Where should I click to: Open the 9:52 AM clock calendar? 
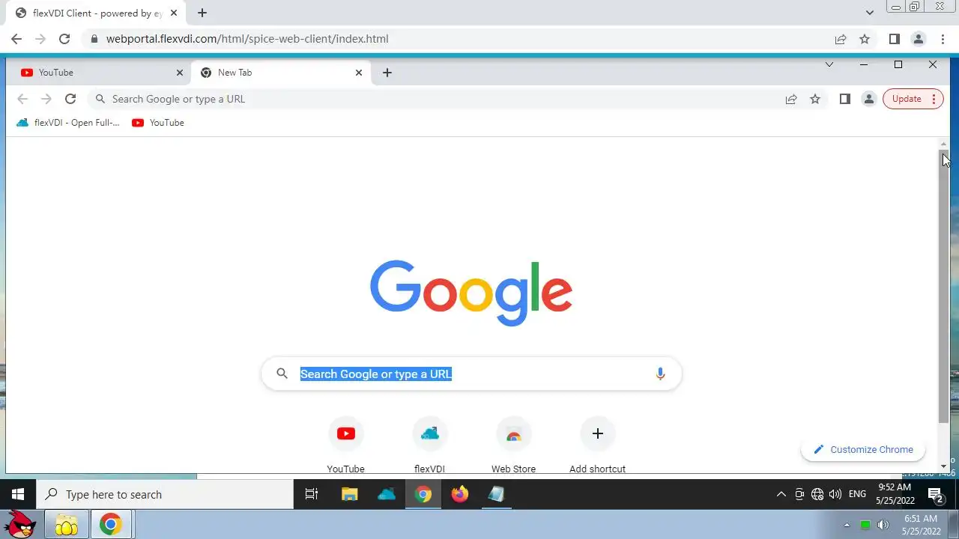coord(895,494)
